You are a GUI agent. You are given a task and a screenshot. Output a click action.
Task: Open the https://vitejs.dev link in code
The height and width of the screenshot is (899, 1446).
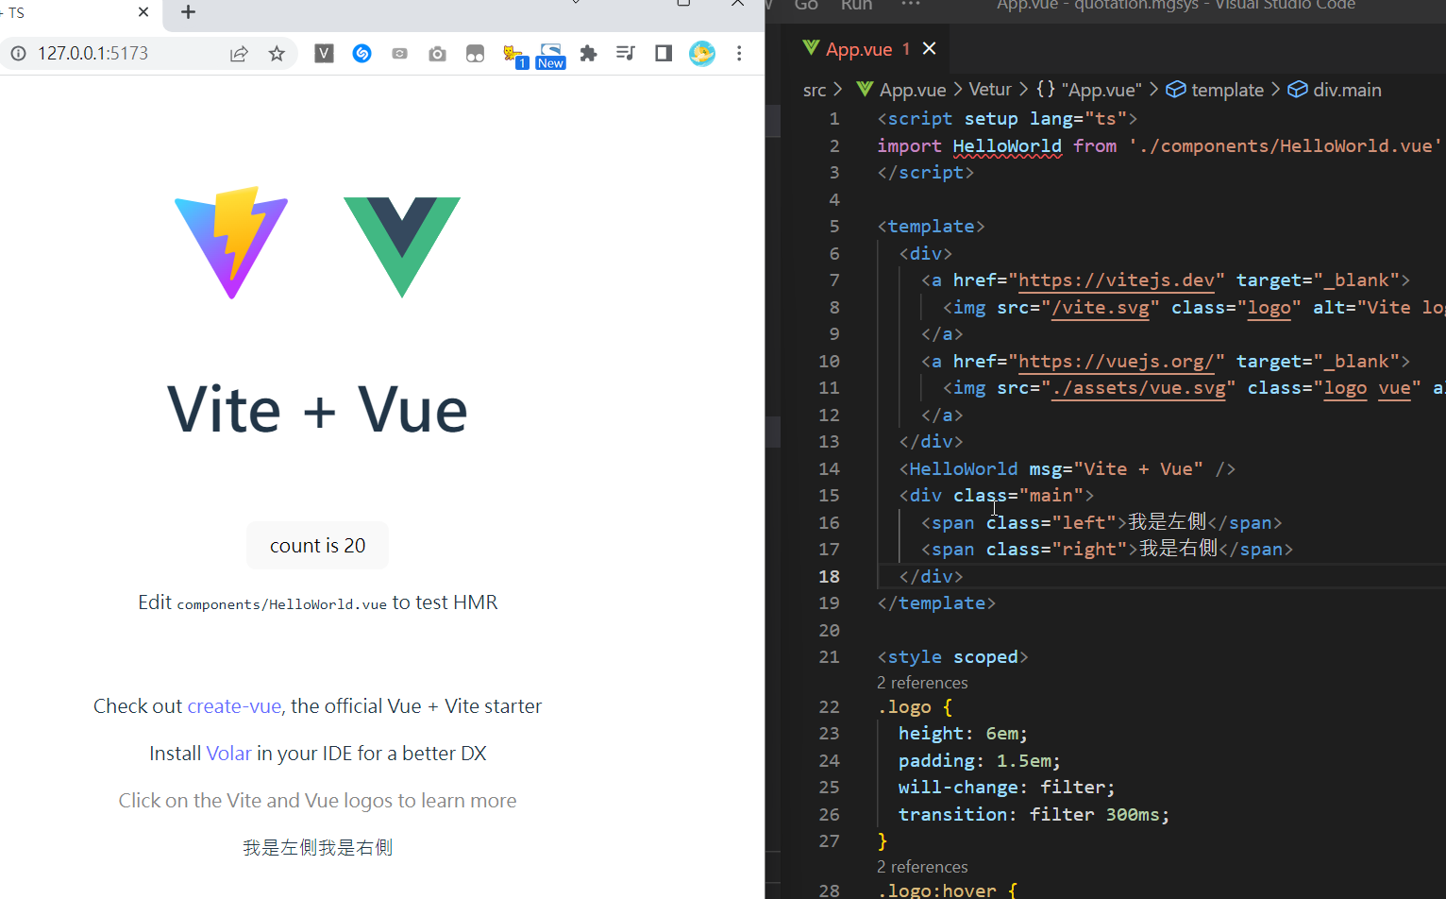click(x=1117, y=280)
